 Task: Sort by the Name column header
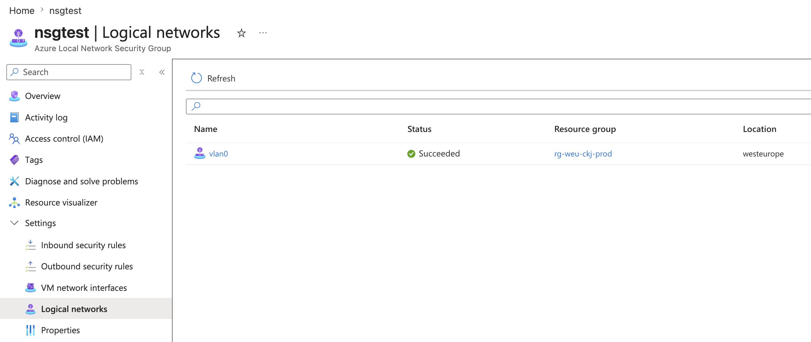(206, 129)
